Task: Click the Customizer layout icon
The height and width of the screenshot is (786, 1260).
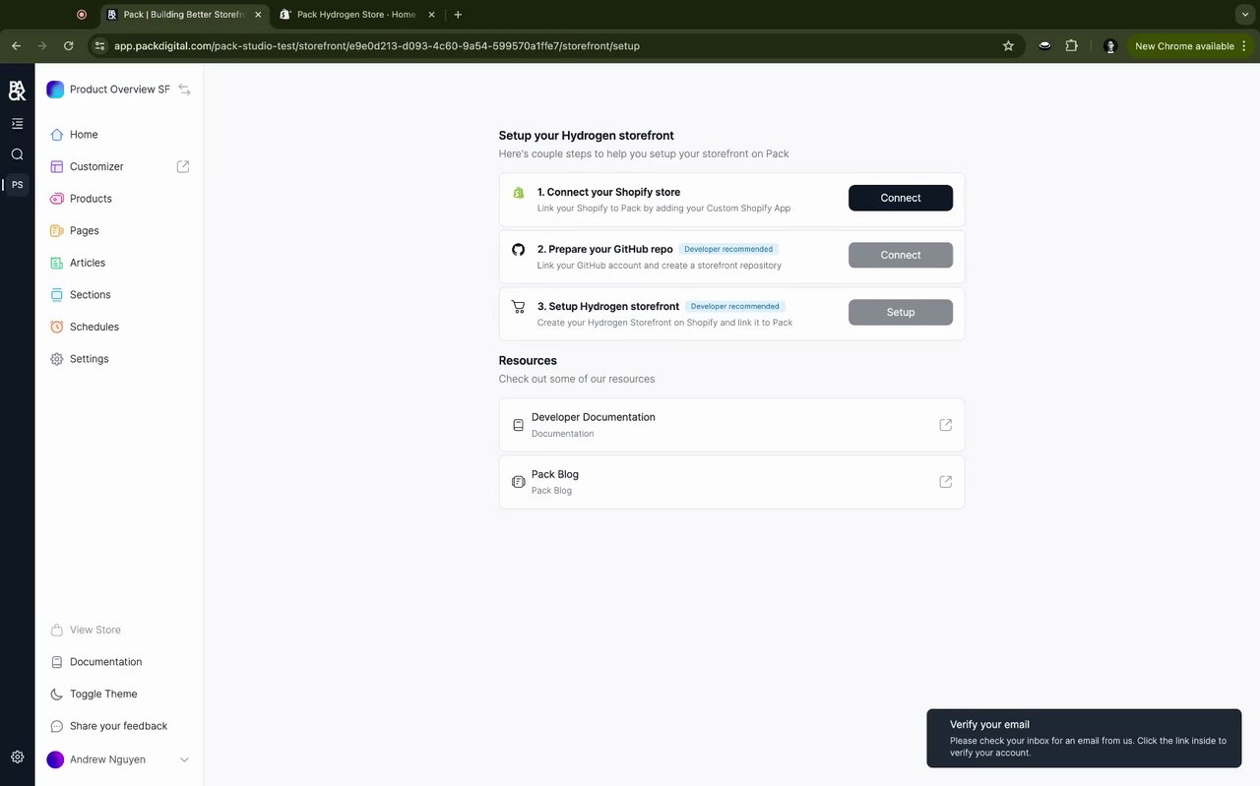Action: (57, 167)
